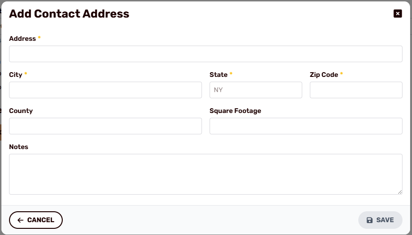Focus the County text field
412x235 pixels.
(105, 126)
